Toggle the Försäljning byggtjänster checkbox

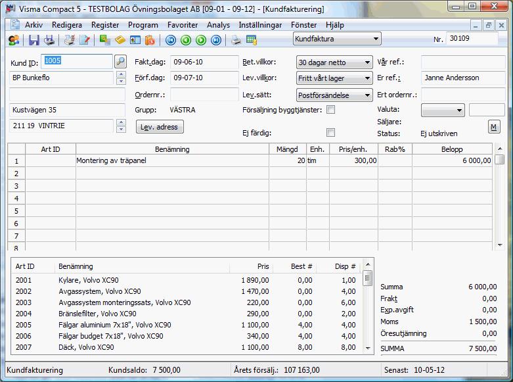click(331, 110)
